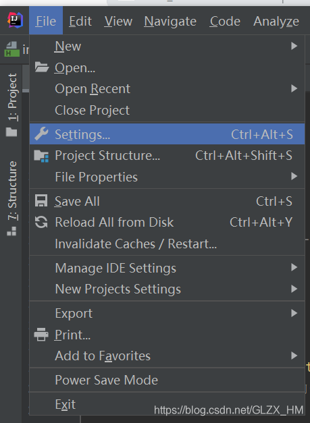Click the Project Structure folder icon
310x423 pixels.
coord(41,156)
